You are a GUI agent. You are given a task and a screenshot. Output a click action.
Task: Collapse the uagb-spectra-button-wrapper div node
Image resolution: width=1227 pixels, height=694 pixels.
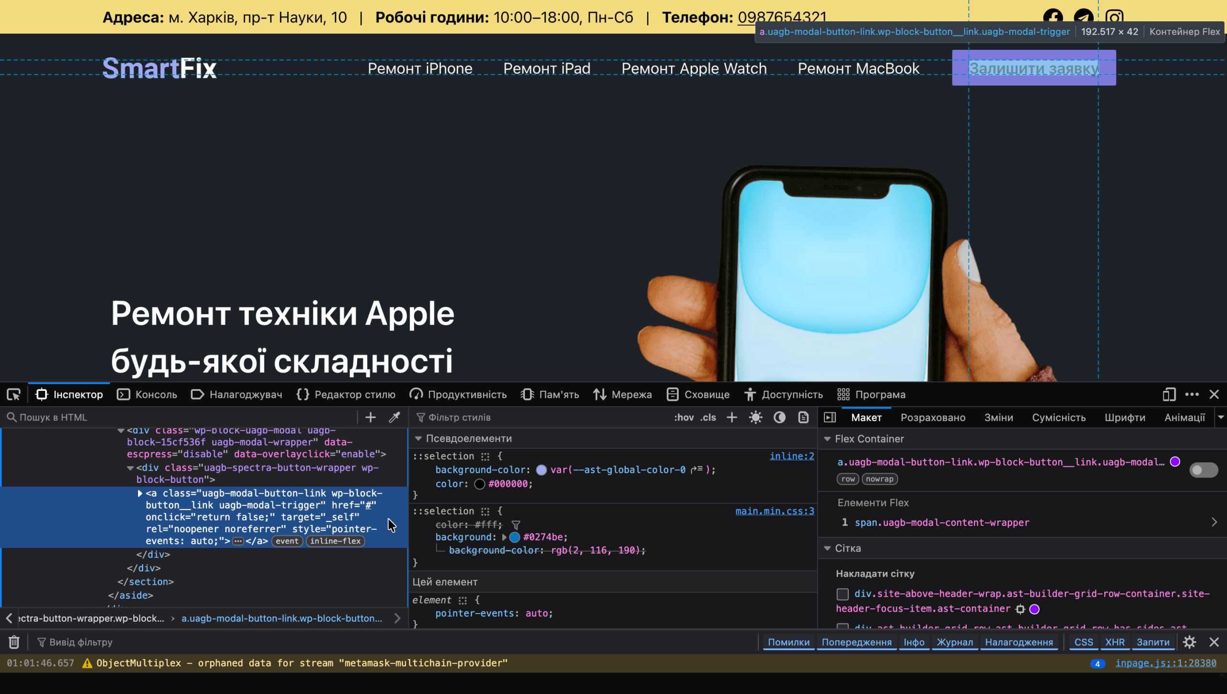point(130,468)
